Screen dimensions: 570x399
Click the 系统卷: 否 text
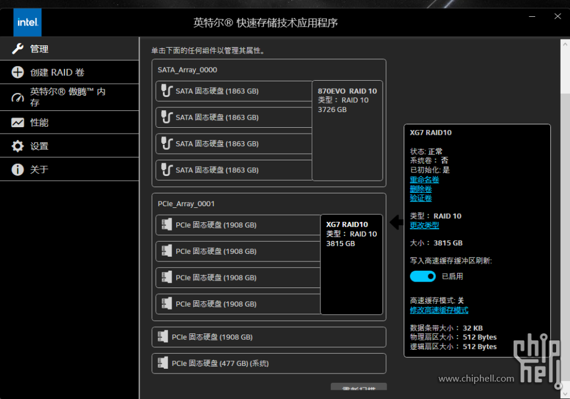429,160
